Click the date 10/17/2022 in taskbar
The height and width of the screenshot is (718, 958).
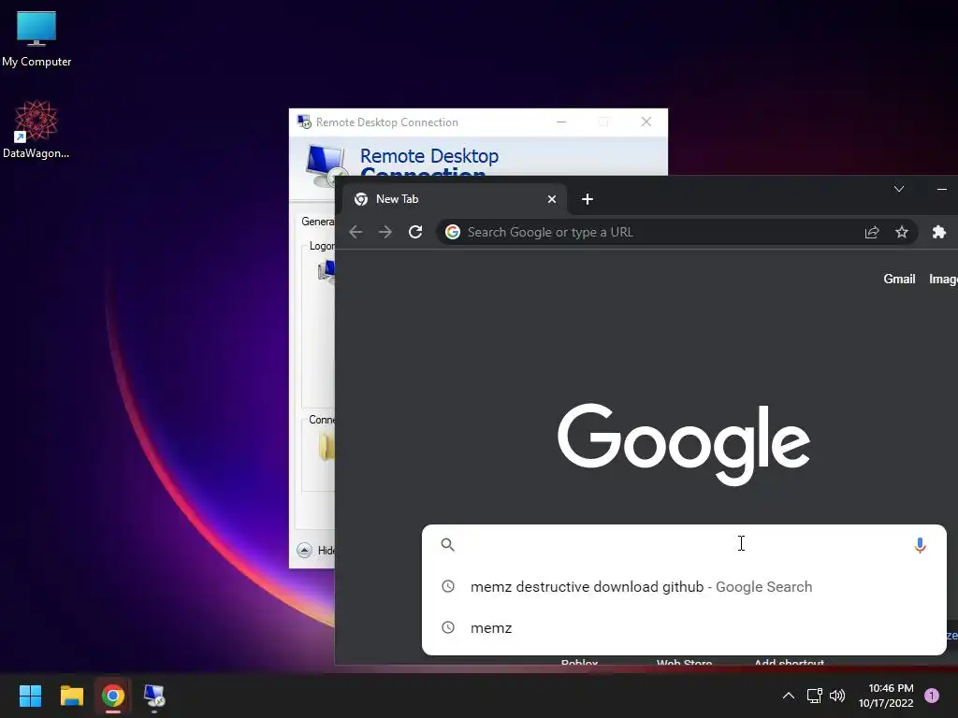point(886,703)
